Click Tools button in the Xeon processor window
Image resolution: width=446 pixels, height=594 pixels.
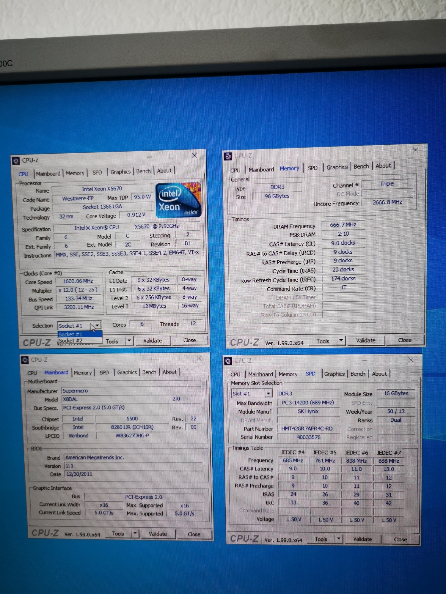pyautogui.click(x=112, y=341)
